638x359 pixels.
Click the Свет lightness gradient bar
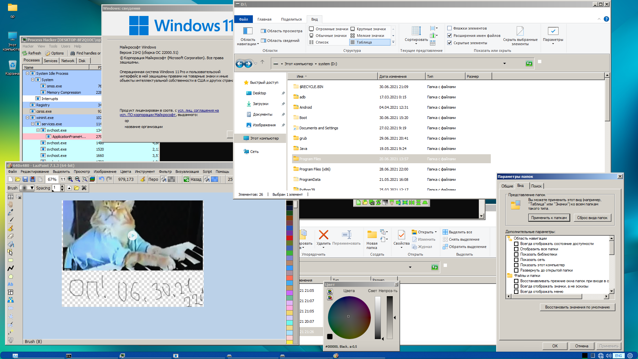(378, 317)
